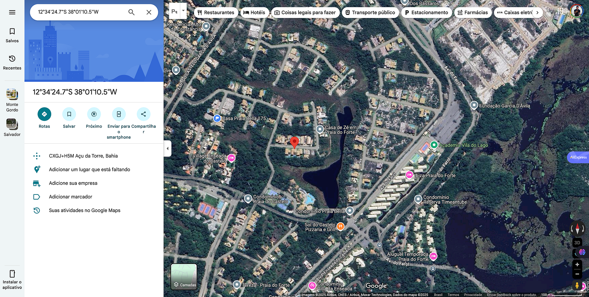Select the Hotéis category chip
Viewport: 589px width, 297px height.
pyautogui.click(x=254, y=13)
